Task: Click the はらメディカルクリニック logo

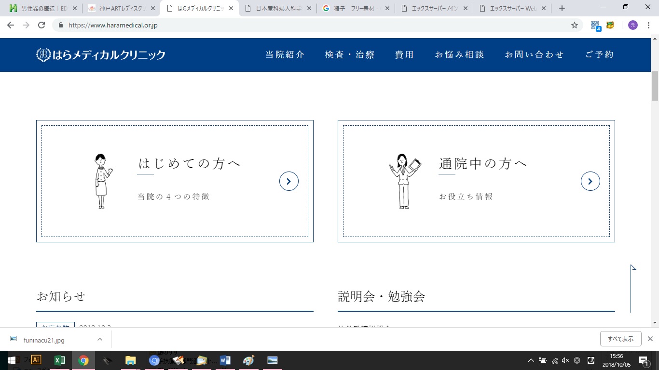Action: coord(101,55)
